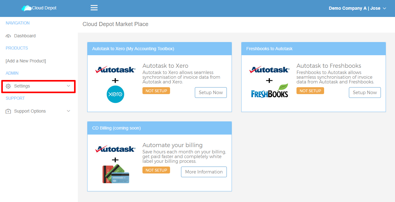
Task: Click the SUPPORT section label
Action: point(15,98)
